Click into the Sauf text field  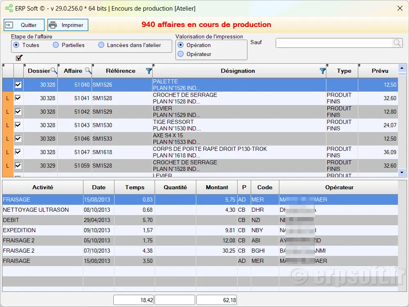point(333,43)
